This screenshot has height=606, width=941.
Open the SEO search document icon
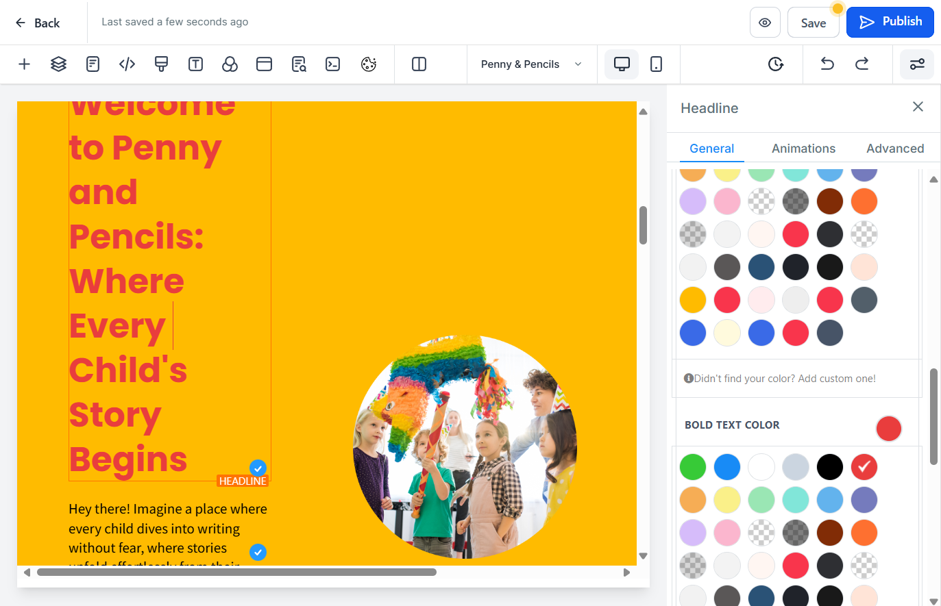click(x=299, y=64)
